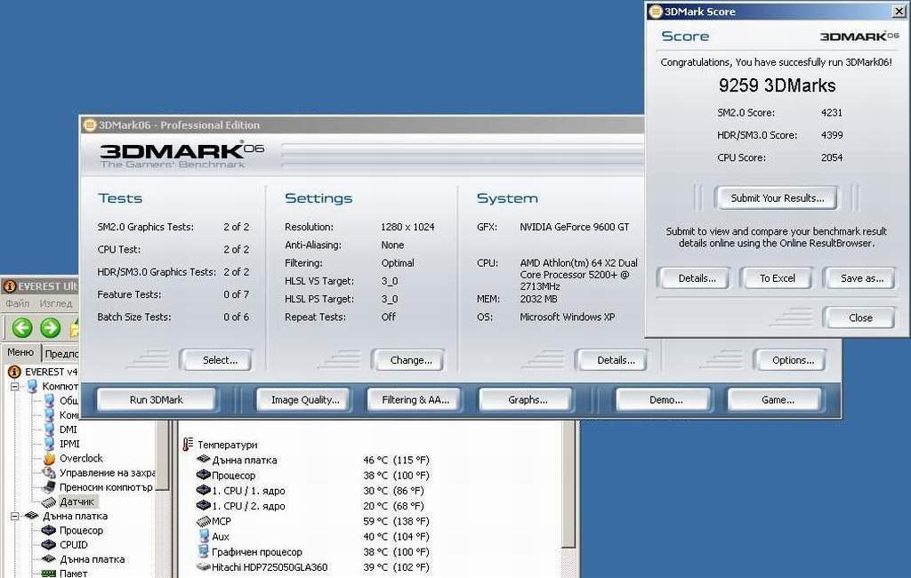Switch to the Предпочитани tab in EVEREST
This screenshot has height=578, width=911.
(61, 354)
